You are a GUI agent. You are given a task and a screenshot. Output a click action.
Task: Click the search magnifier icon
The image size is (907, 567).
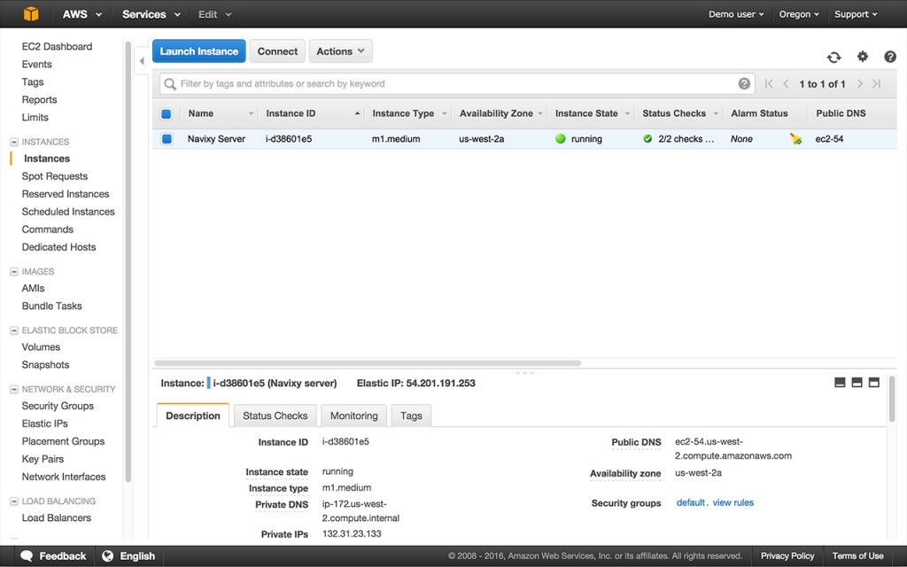pos(169,84)
